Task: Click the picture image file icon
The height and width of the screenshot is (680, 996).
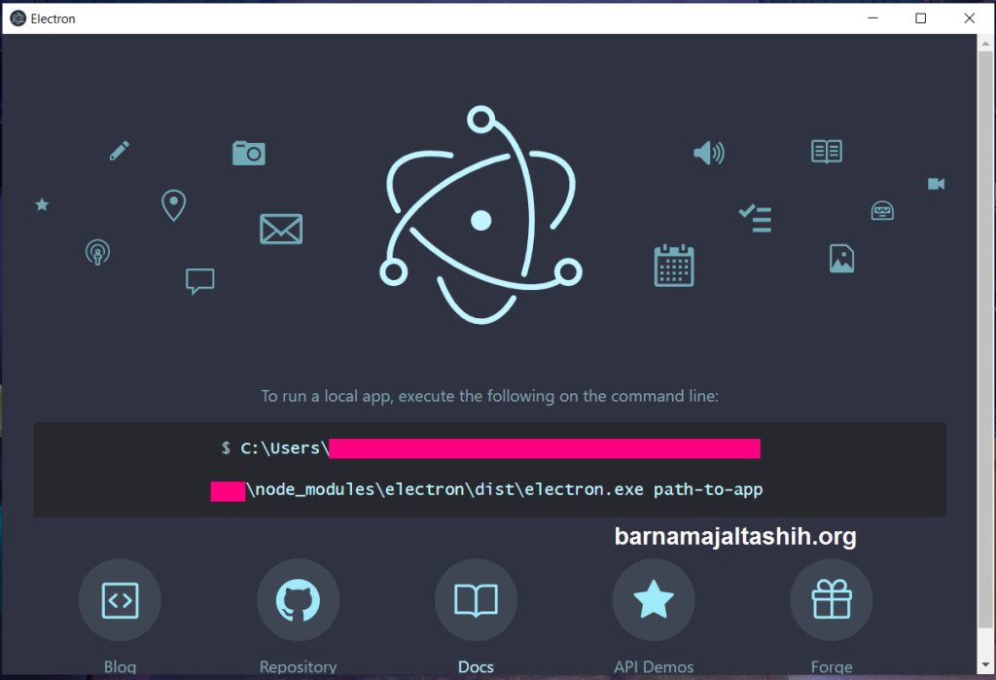Action: [x=841, y=259]
